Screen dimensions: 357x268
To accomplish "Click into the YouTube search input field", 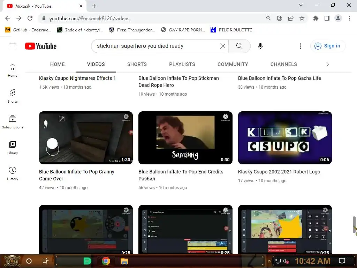I will point(157,46).
